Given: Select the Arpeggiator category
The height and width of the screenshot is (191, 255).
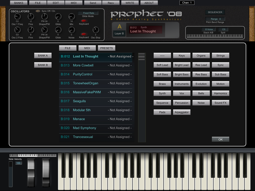Looking at the screenshot, I should (182, 112).
